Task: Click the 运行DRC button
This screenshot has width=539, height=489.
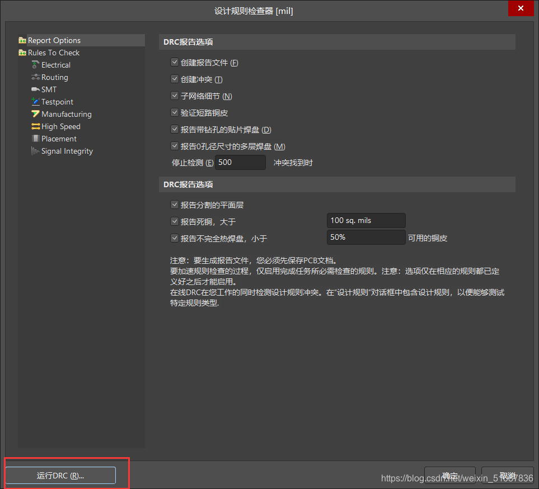Action: point(60,476)
